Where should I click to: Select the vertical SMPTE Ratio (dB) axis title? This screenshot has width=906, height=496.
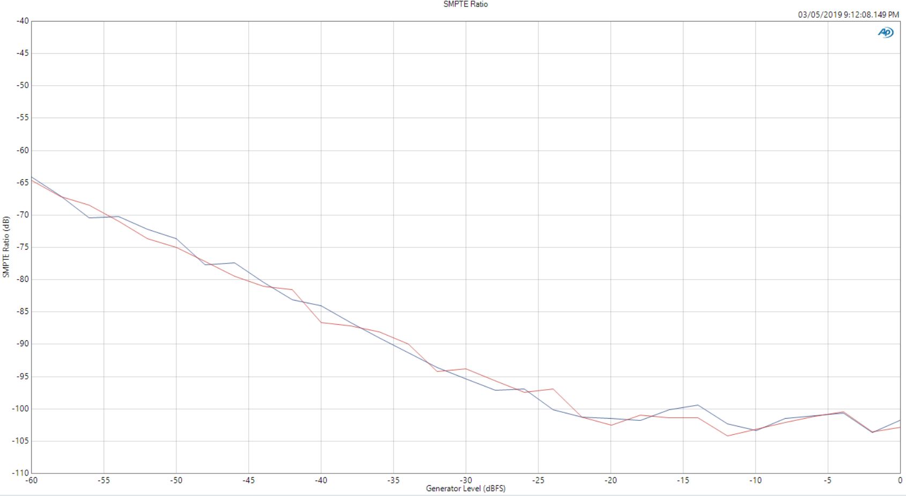click(x=6, y=247)
